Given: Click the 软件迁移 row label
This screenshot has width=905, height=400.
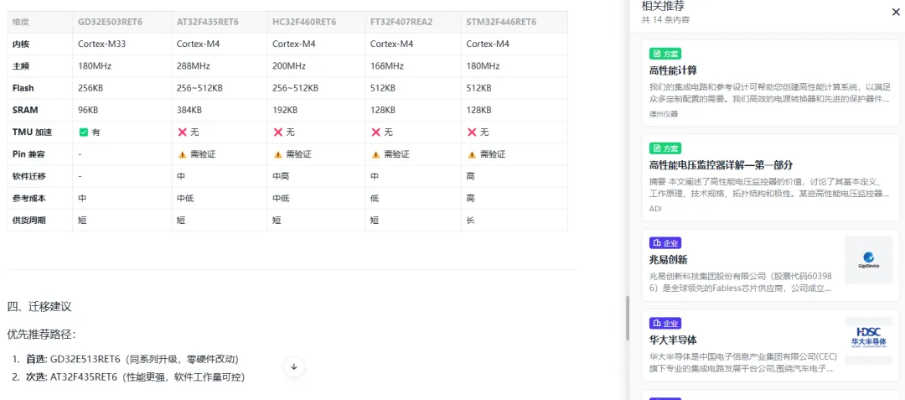Looking at the screenshot, I should coord(28,177).
